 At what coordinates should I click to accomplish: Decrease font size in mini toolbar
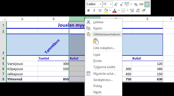point(122,4)
